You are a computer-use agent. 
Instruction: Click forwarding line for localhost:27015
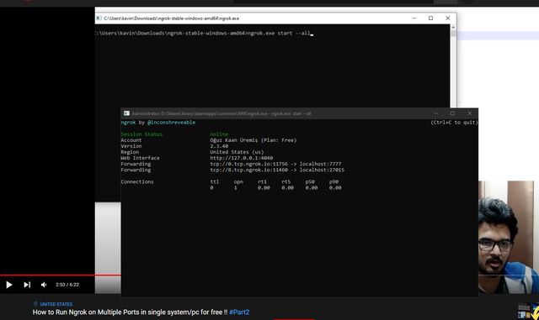tap(277, 170)
